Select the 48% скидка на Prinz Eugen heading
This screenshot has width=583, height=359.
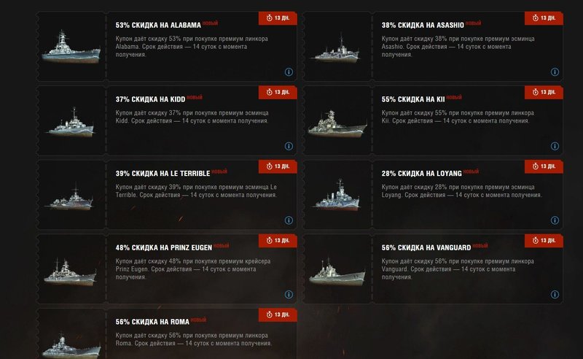point(163,247)
